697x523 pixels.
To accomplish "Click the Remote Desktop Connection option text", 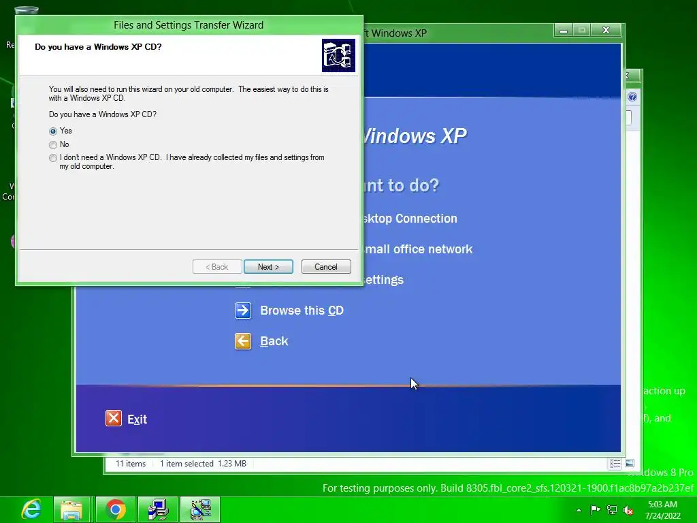I will click(410, 219).
